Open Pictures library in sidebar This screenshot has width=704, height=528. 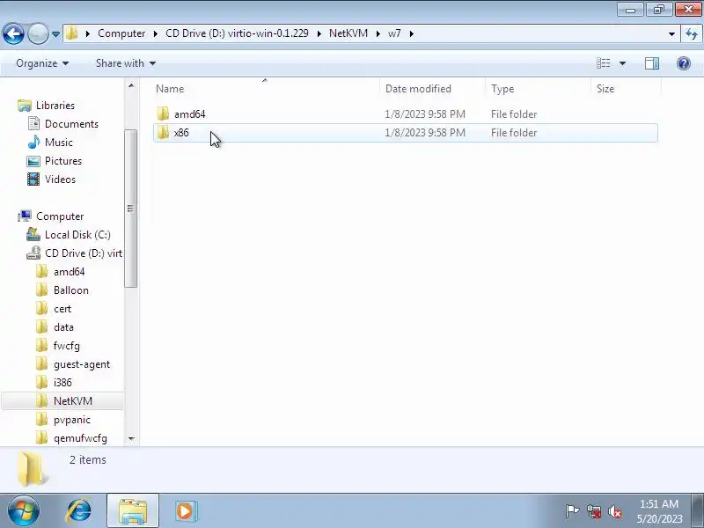(63, 161)
